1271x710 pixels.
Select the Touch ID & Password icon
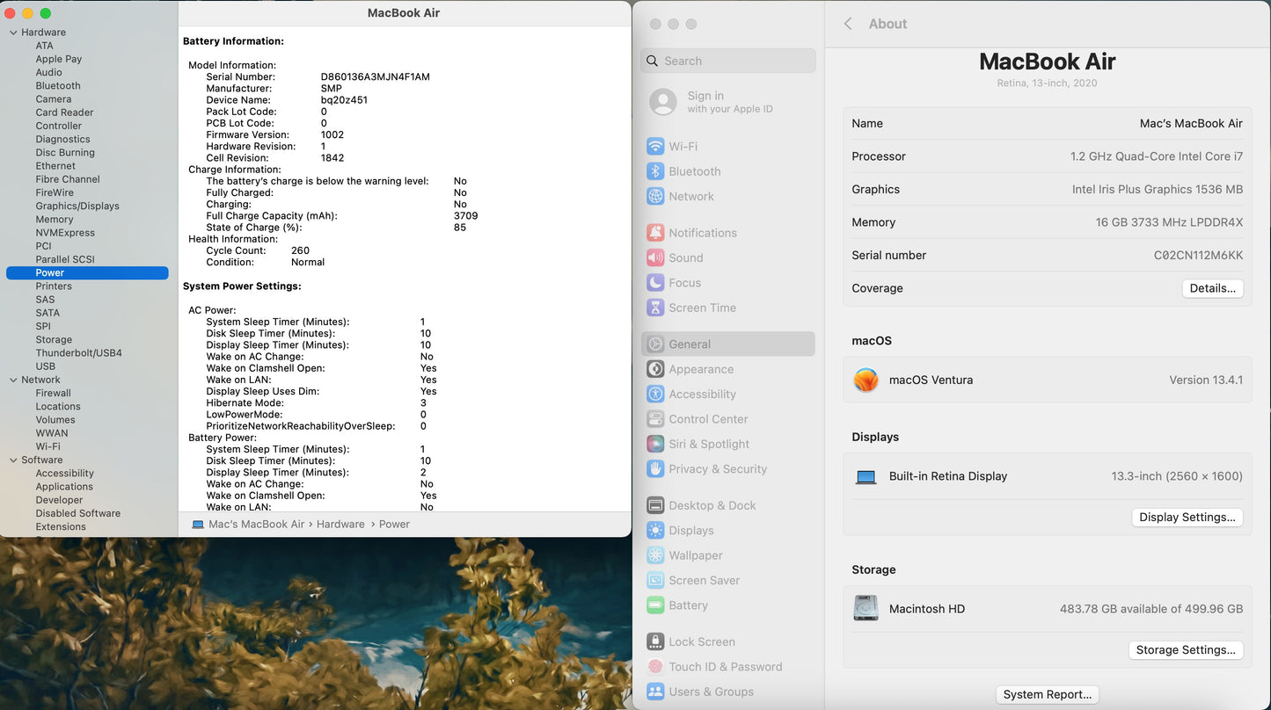tap(654, 667)
